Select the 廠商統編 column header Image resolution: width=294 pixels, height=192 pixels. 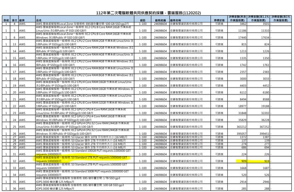point(160,21)
